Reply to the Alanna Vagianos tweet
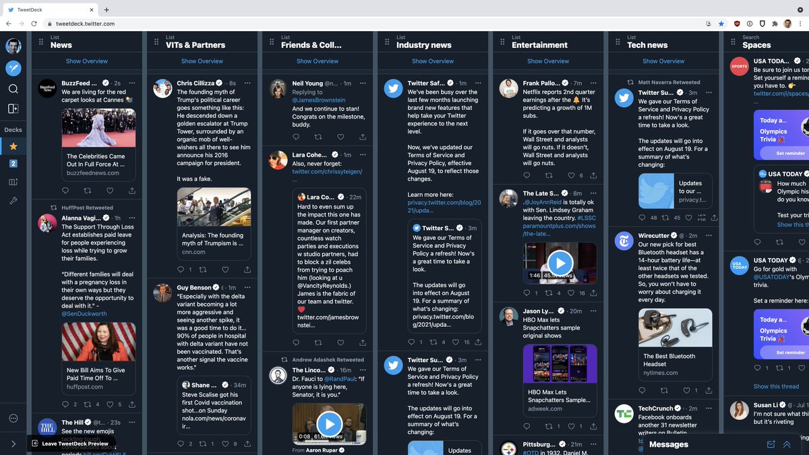 [65, 404]
